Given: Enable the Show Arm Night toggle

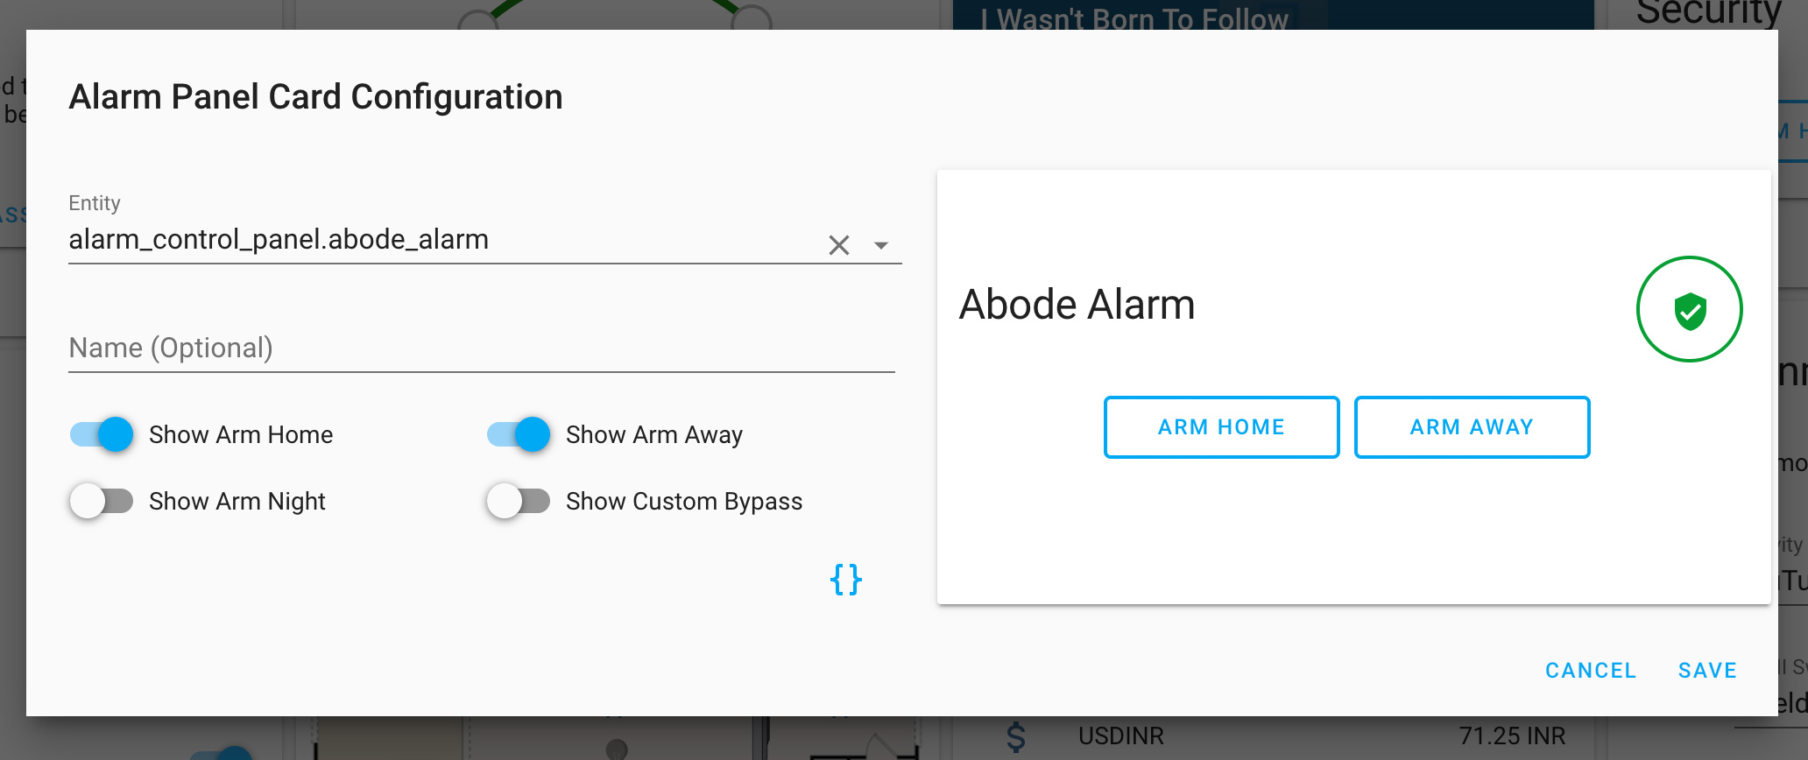Looking at the screenshot, I should coord(102,501).
